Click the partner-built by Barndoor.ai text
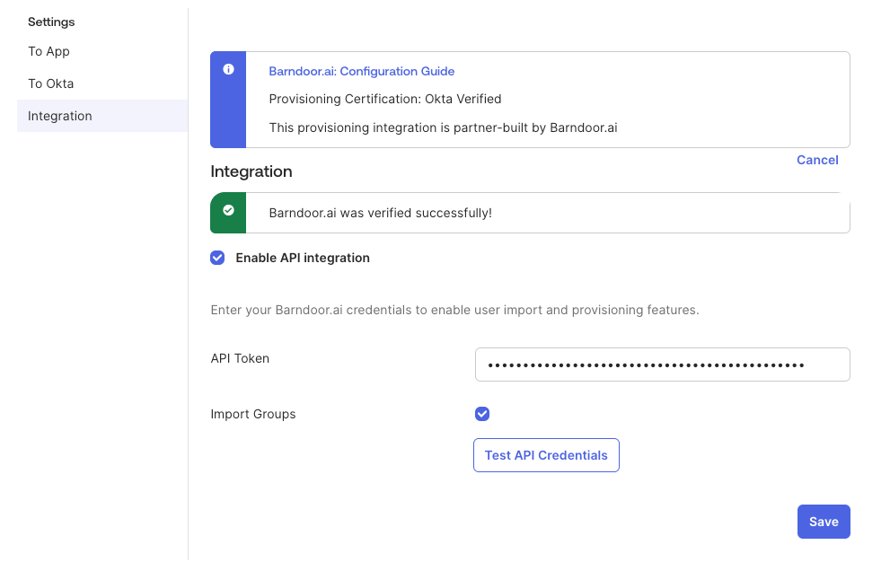The width and height of the screenshot is (890, 571). [x=444, y=127]
